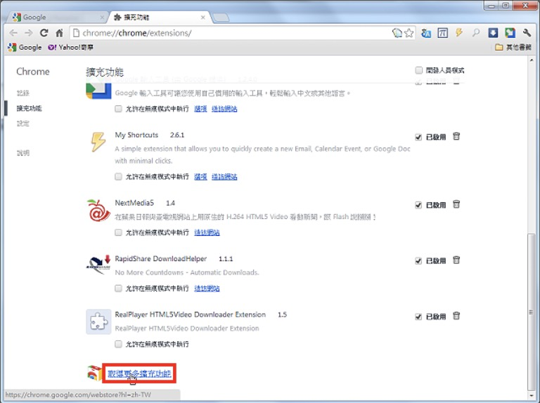
Task: Disable RealPlayer HTML5Video Downloader Extension checkbox
Action: pyautogui.click(x=418, y=317)
